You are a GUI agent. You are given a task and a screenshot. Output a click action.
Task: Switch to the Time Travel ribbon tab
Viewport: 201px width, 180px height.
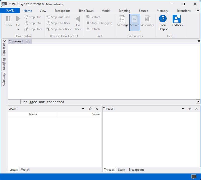86,11
